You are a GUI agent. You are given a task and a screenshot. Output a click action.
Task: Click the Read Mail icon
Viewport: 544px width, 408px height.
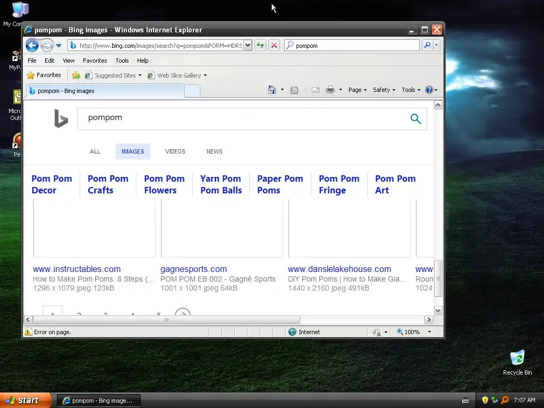coord(316,90)
